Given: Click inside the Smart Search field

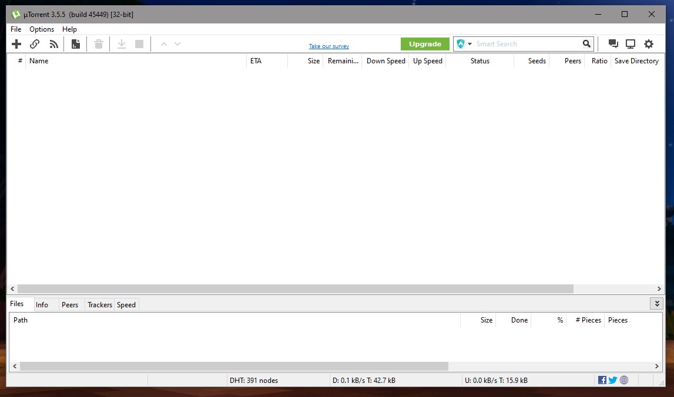Looking at the screenshot, I should click(527, 44).
